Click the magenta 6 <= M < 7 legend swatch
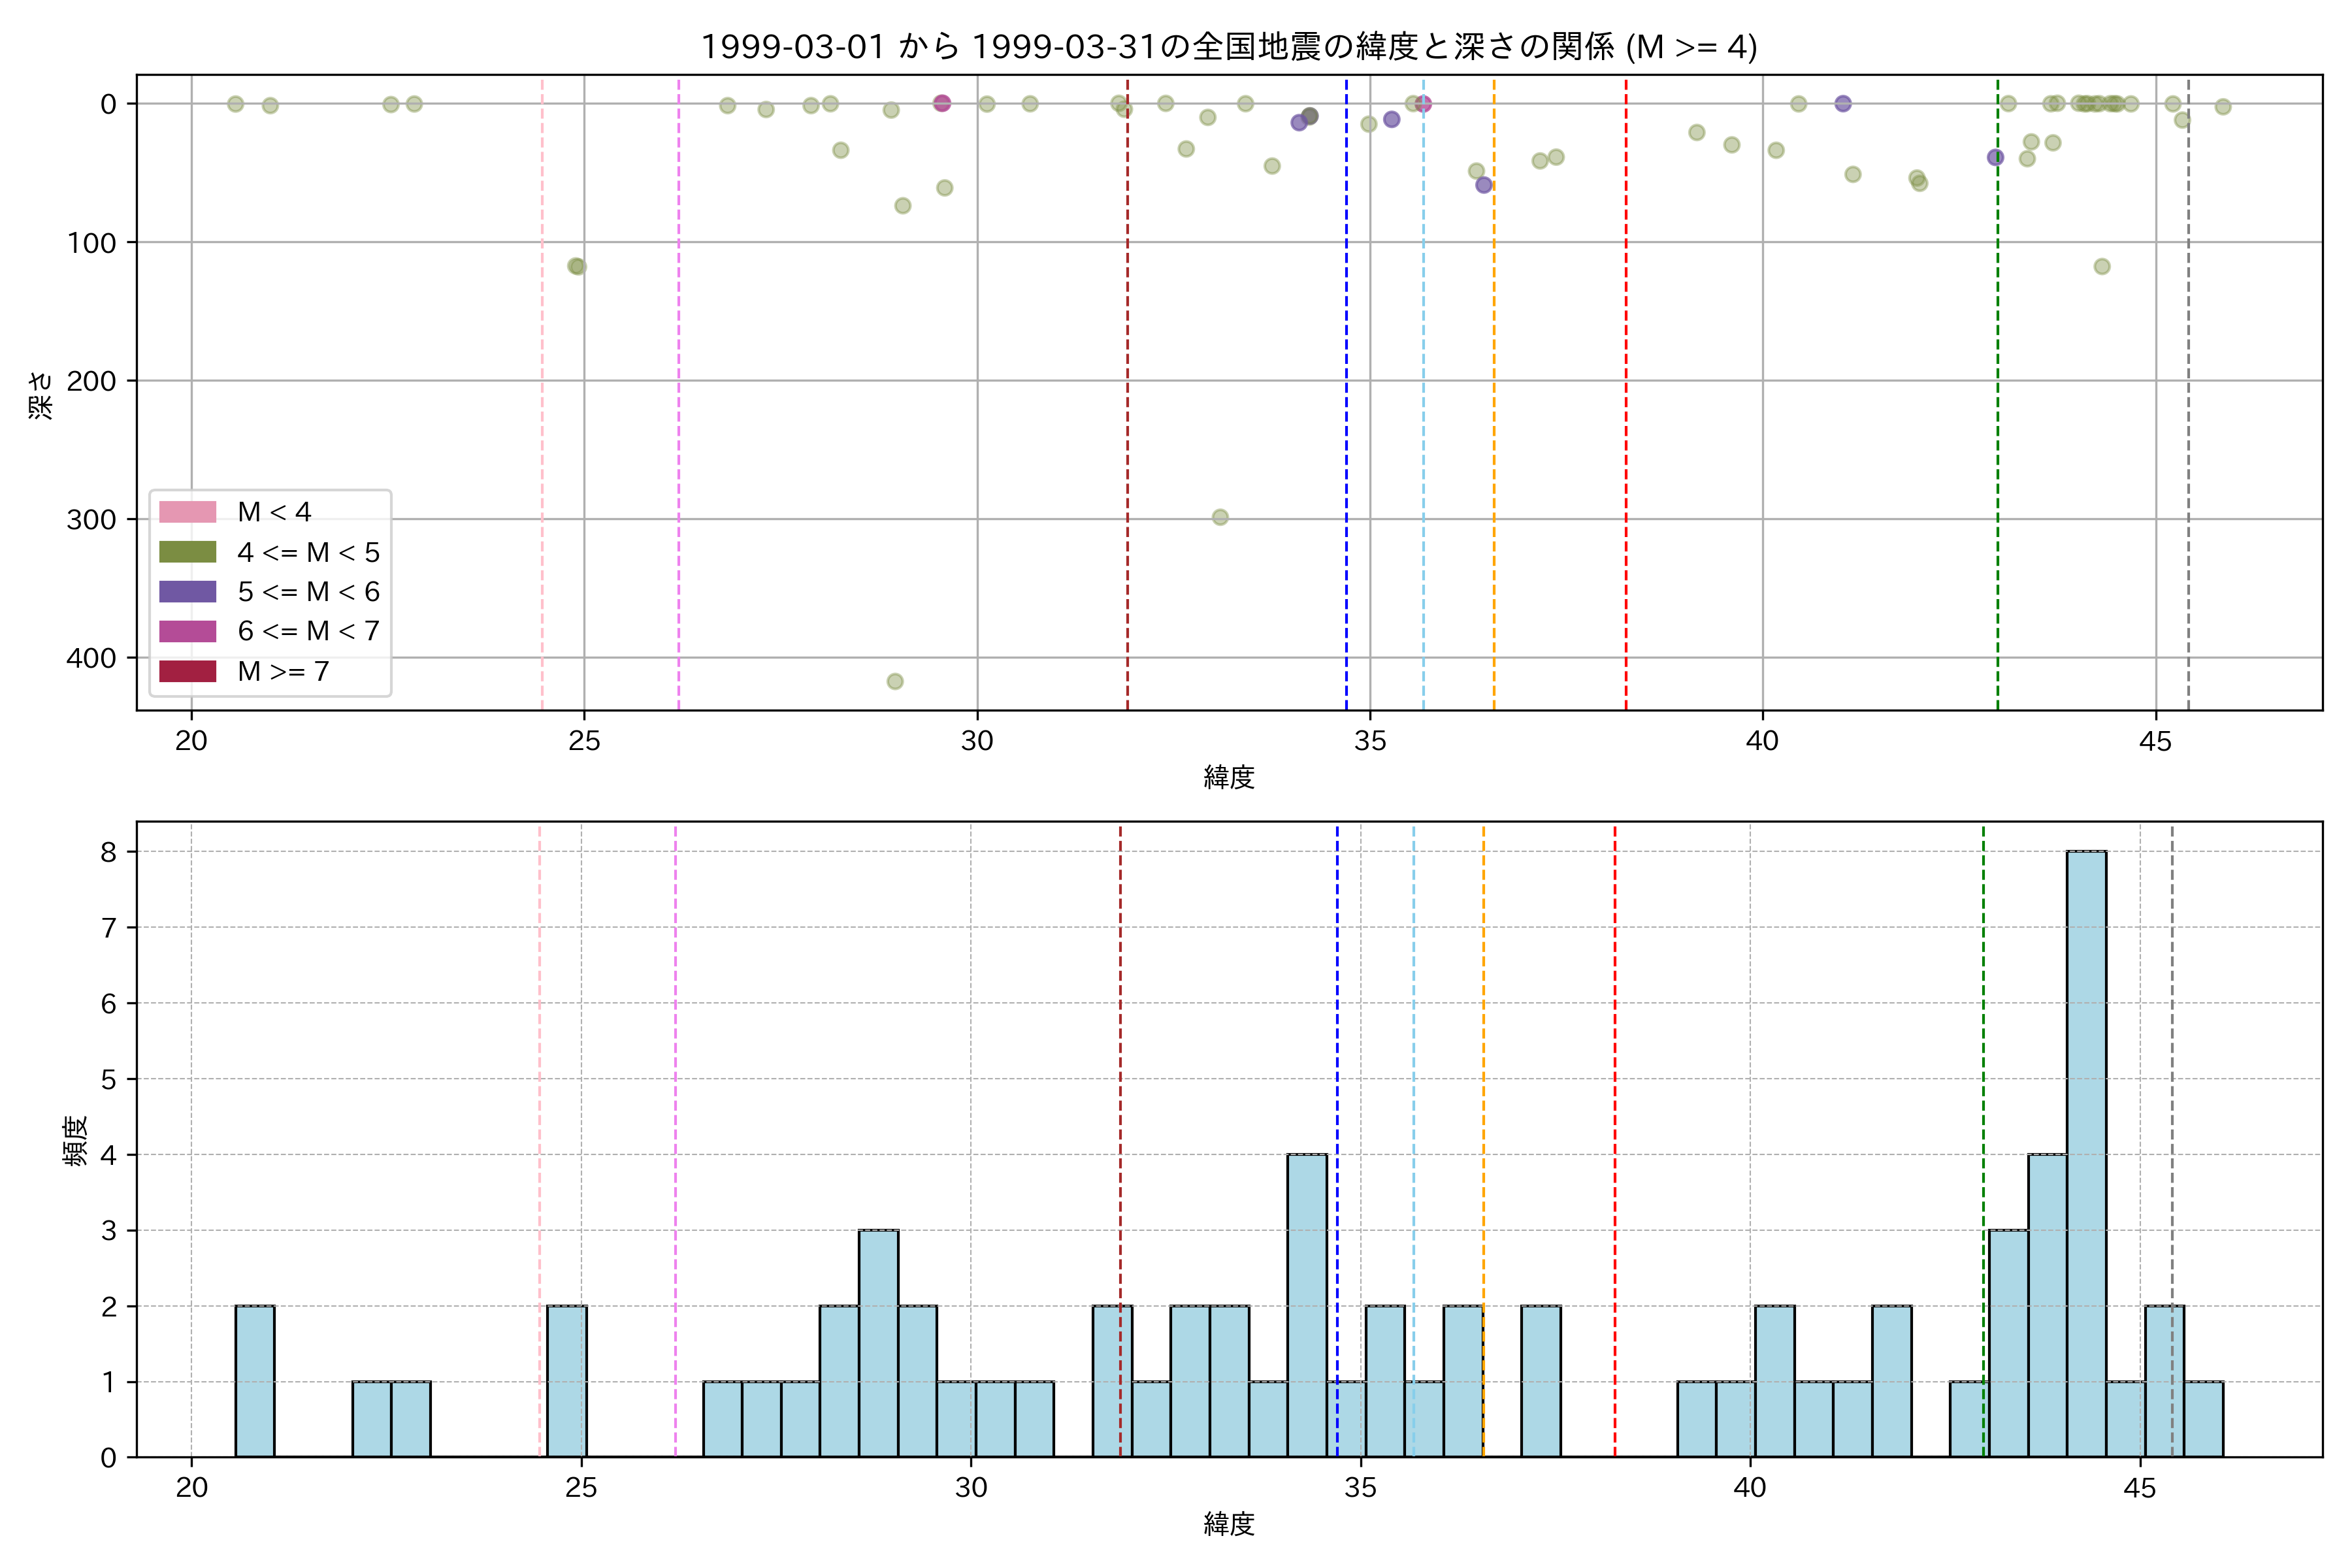 187,631
